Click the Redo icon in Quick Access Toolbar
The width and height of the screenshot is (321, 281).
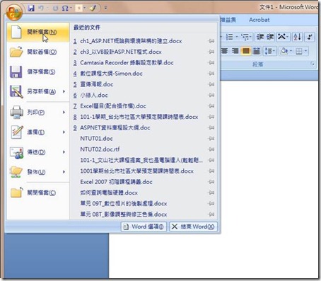tap(55, 8)
